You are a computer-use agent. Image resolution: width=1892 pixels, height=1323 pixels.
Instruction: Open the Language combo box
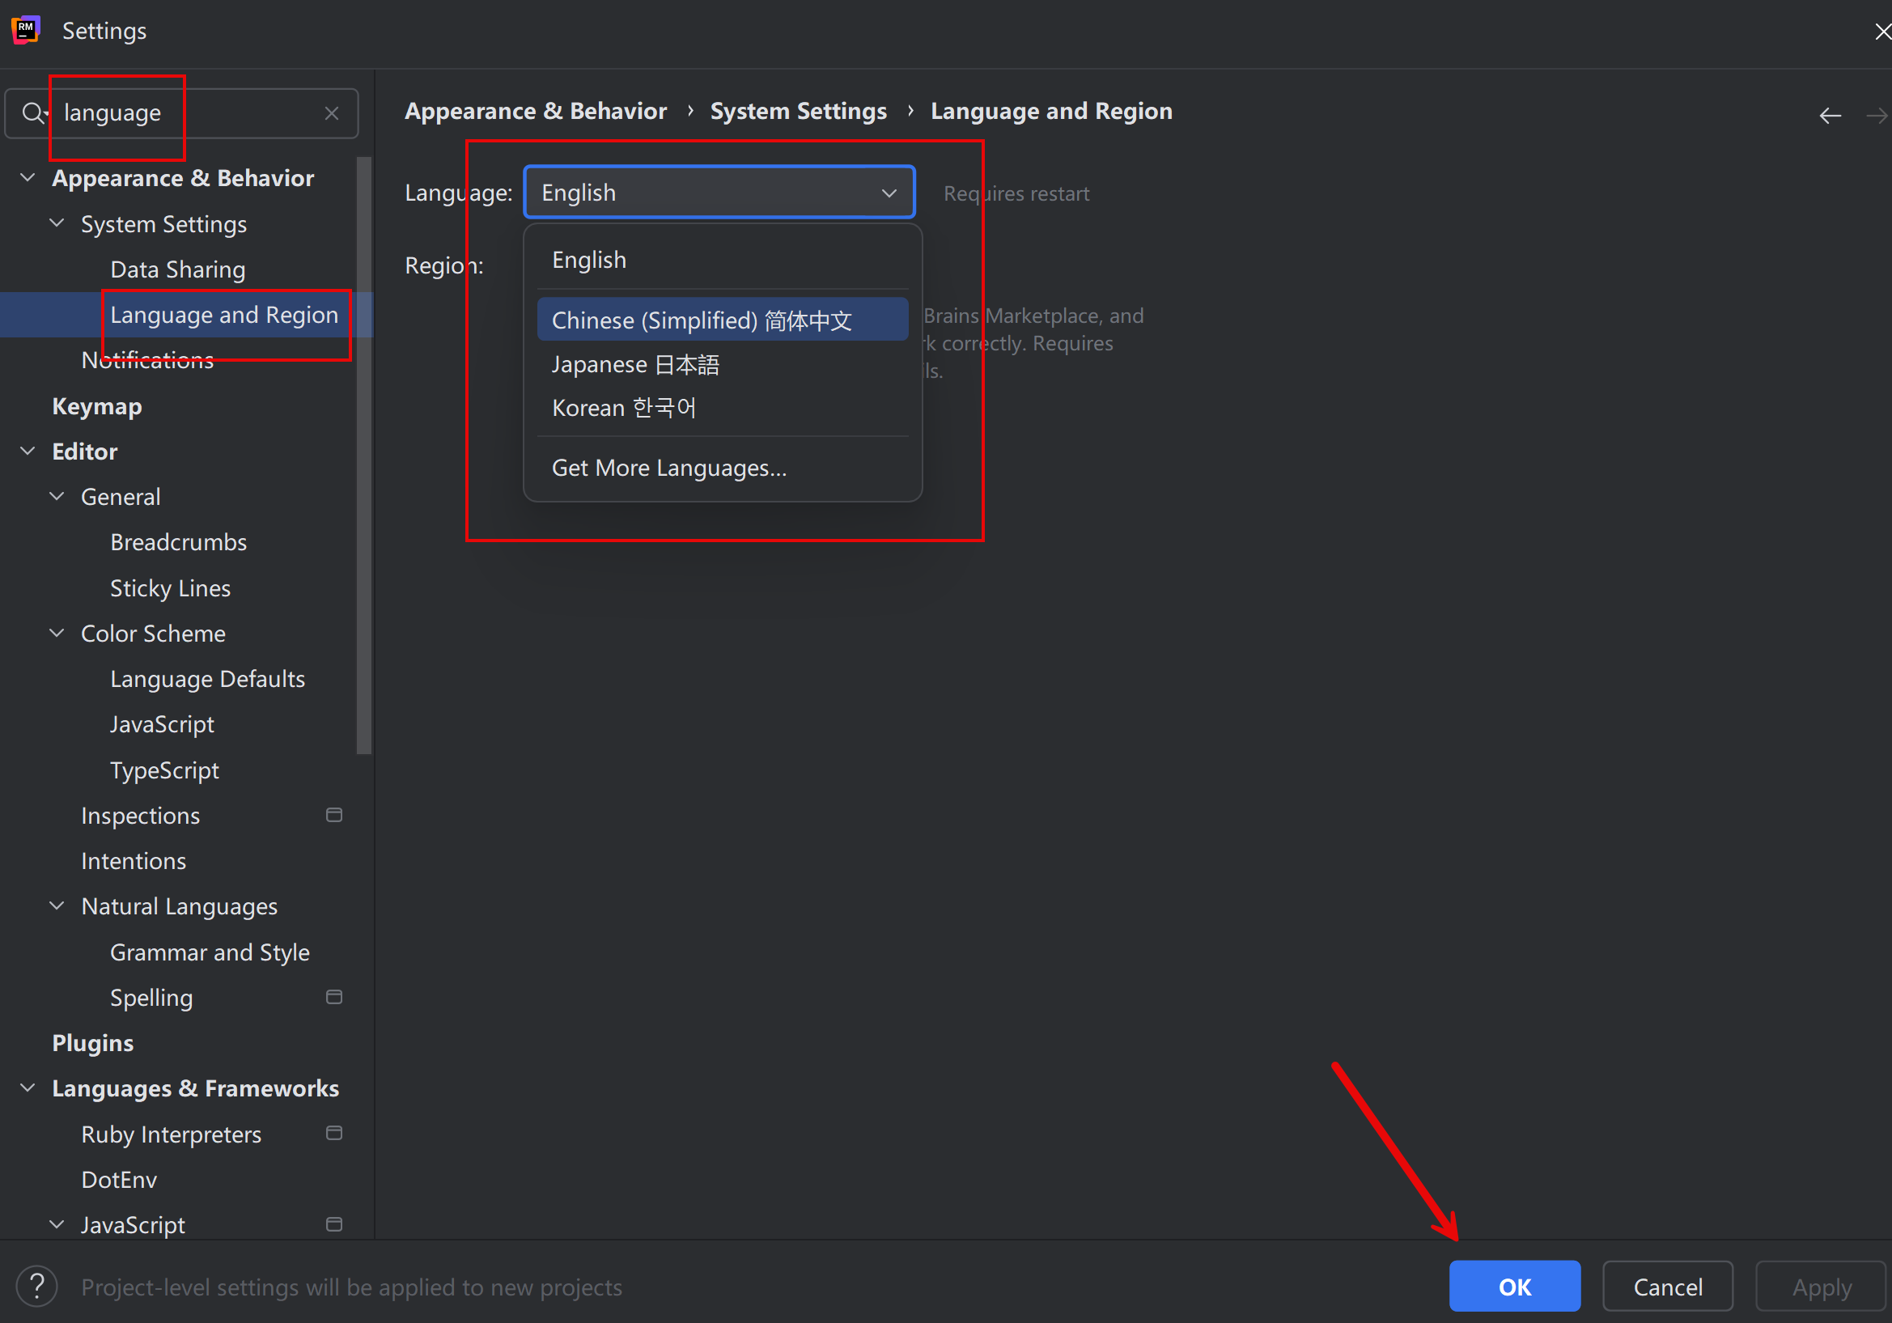click(719, 193)
